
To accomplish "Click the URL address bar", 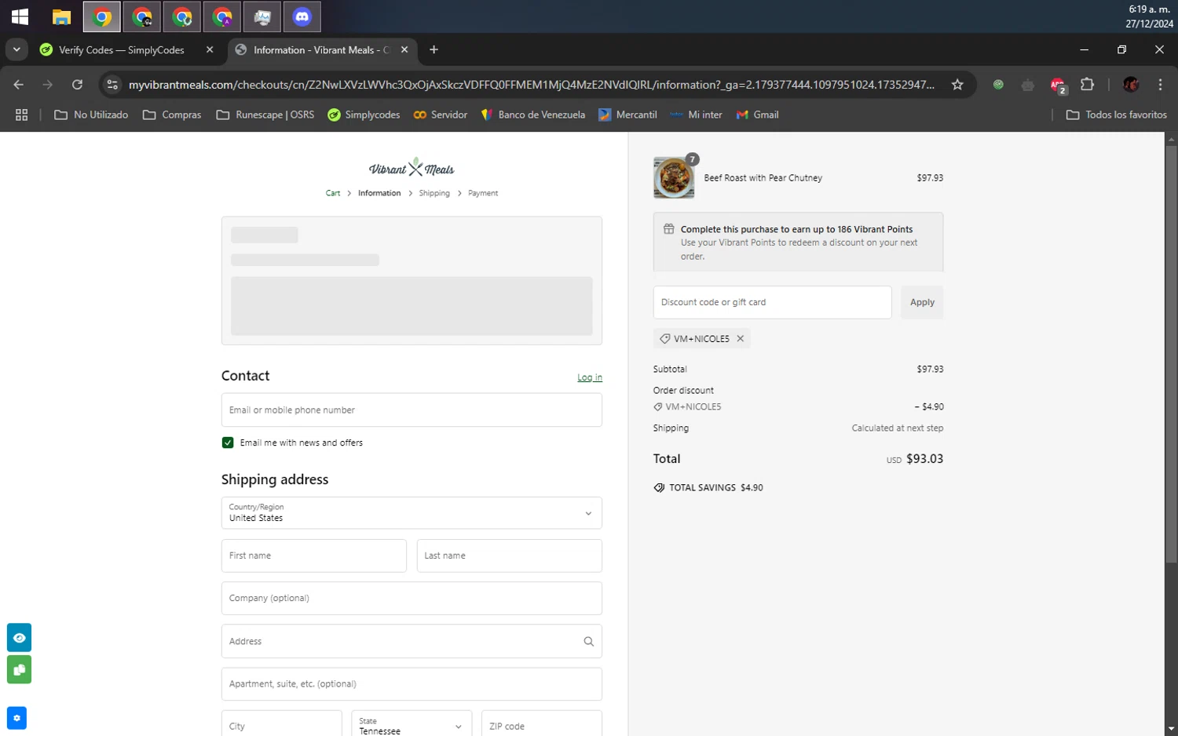I will (x=532, y=85).
